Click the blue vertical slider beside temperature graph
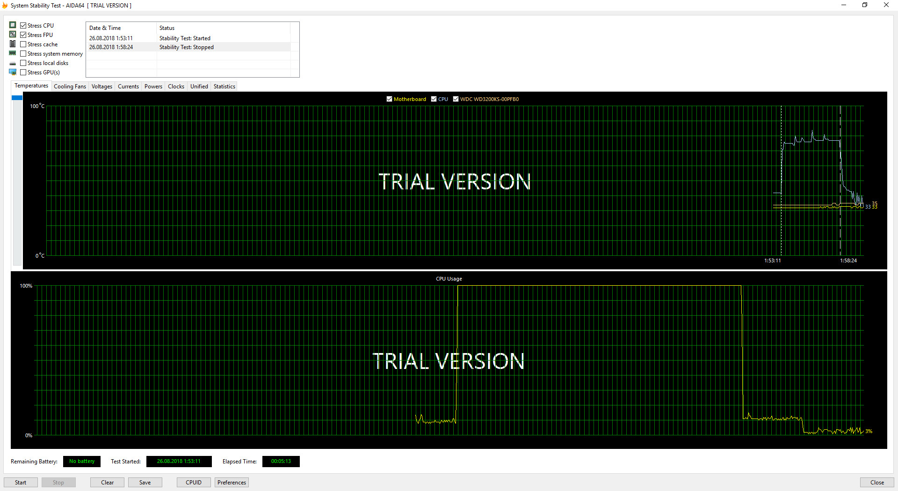Screen dimensions: 898x491 17,98
